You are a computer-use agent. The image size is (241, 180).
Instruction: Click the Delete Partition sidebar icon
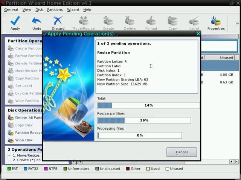coord(11,63)
